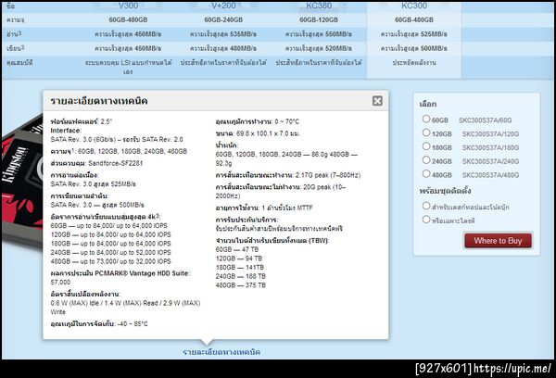Click the 240GB — 188 TB row

[240, 276]
